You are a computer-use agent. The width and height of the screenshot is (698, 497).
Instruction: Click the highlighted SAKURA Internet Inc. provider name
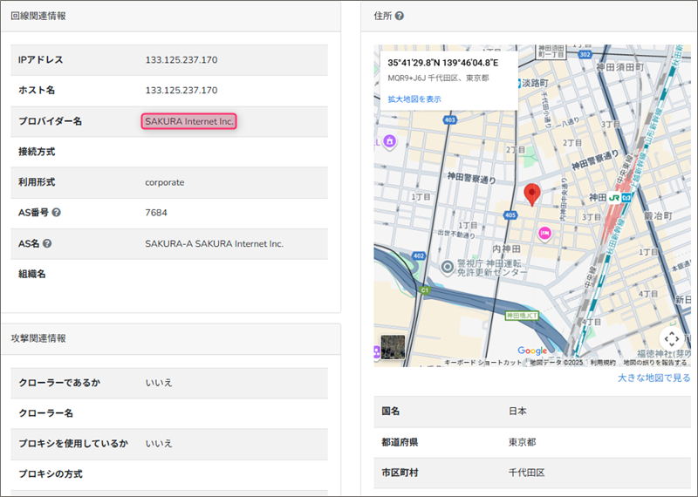coord(189,121)
